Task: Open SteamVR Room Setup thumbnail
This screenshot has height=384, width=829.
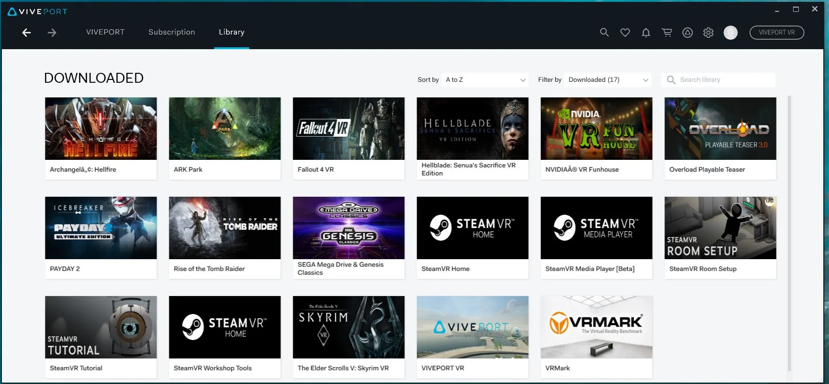Action: point(720,228)
